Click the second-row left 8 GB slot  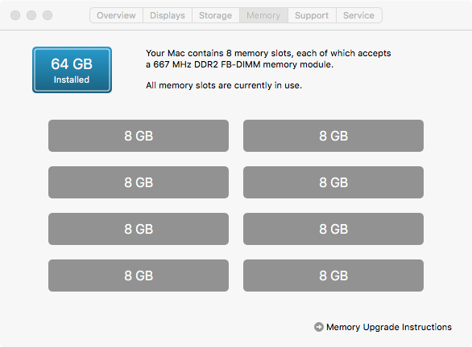139,182
